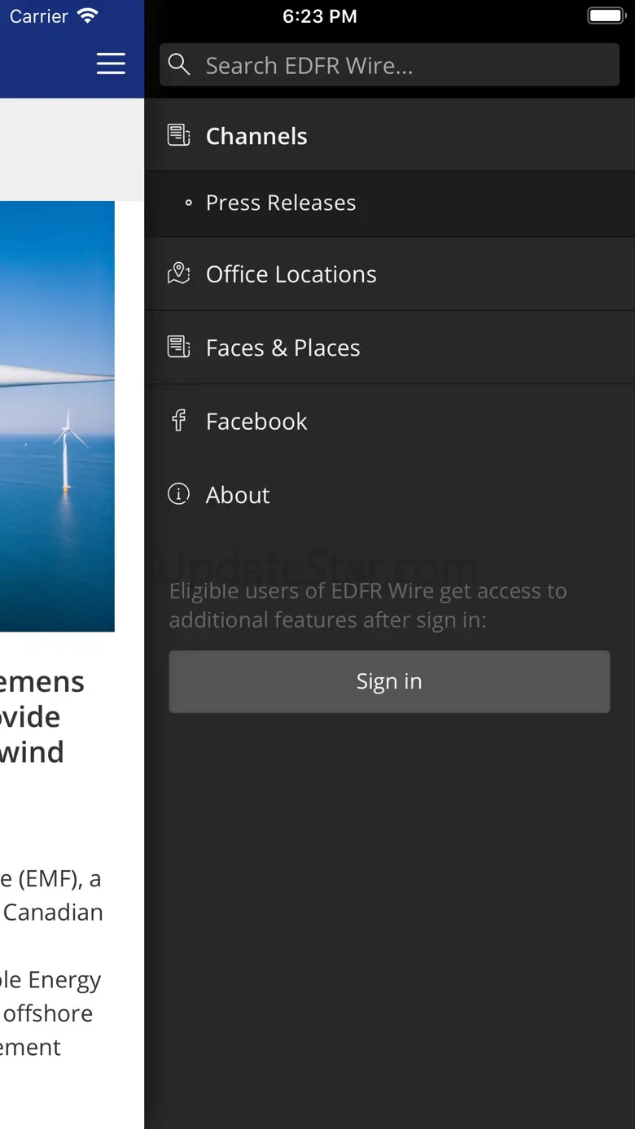Screen dimensions: 635x1129
Task: Open Office Locations
Action: pyautogui.click(x=390, y=274)
